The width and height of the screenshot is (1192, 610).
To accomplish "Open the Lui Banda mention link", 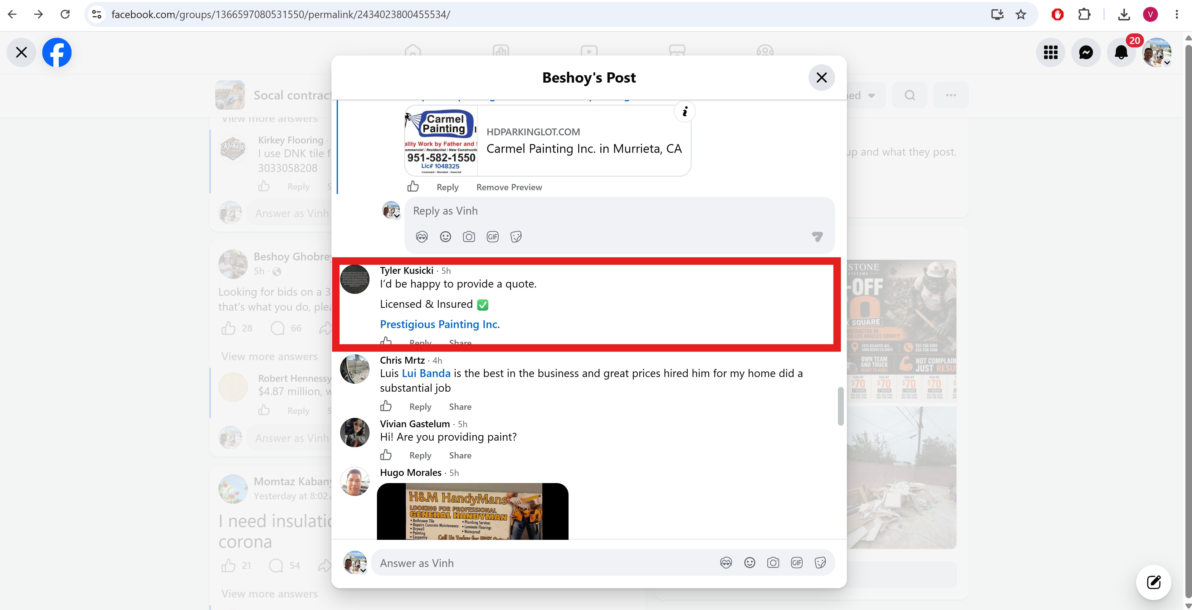I will (x=426, y=373).
